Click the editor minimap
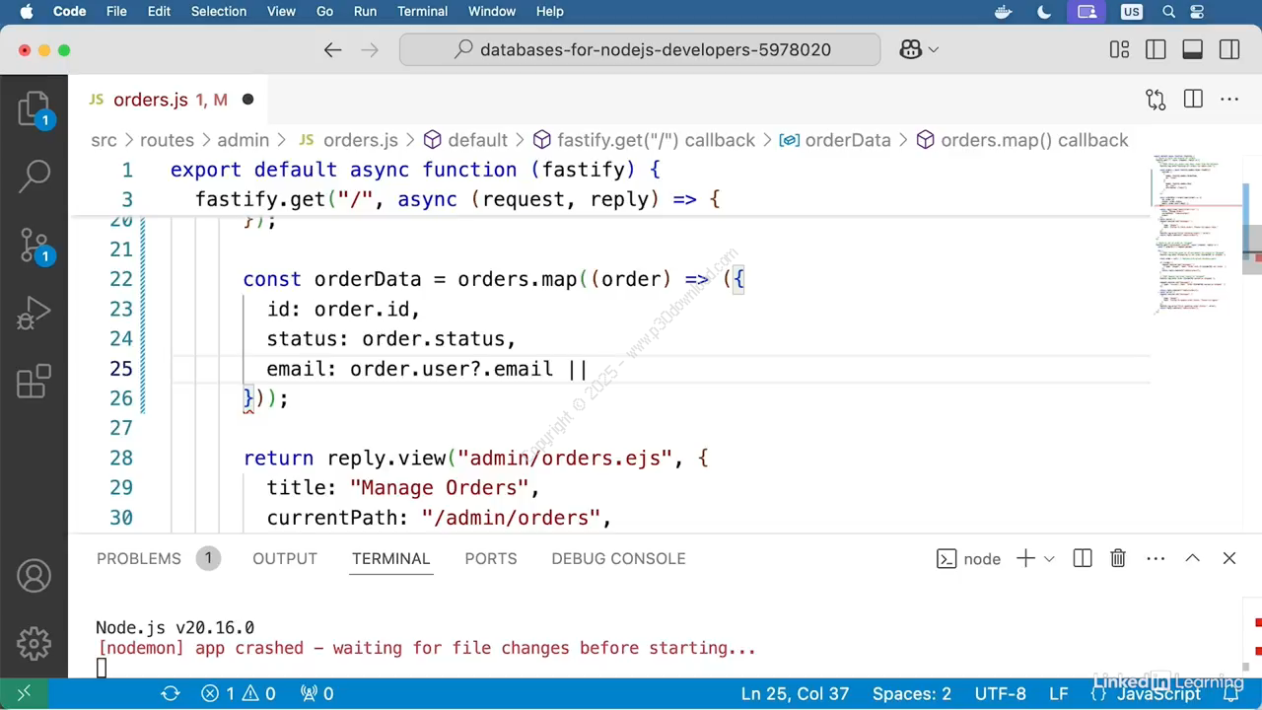Image resolution: width=1262 pixels, height=710 pixels. click(1195, 237)
